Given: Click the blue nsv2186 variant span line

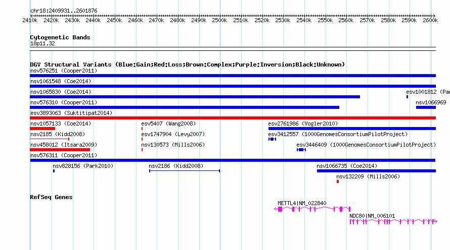Looking at the screenshot, I should click(185, 171).
